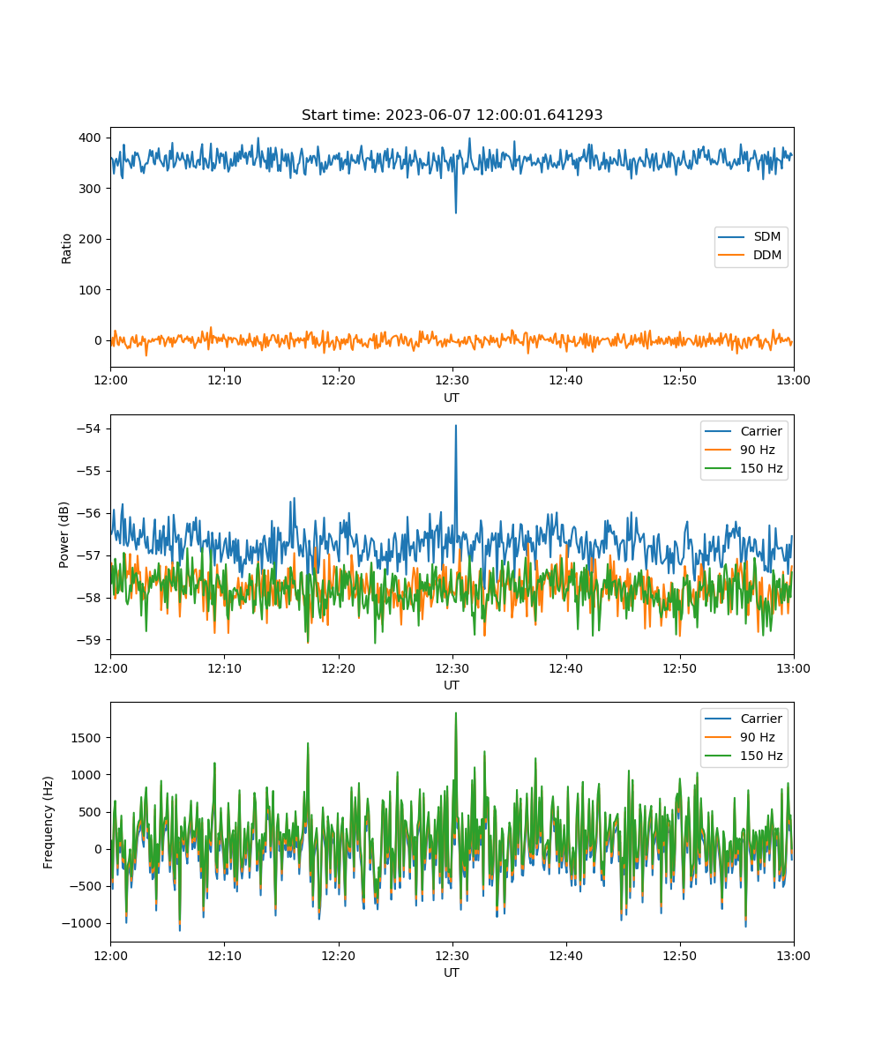Select the Ratio y-axis label
Screen dimensions: 882x1058
(67, 247)
